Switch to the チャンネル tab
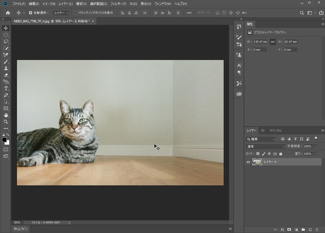The image size is (325, 233). pyautogui.click(x=275, y=130)
